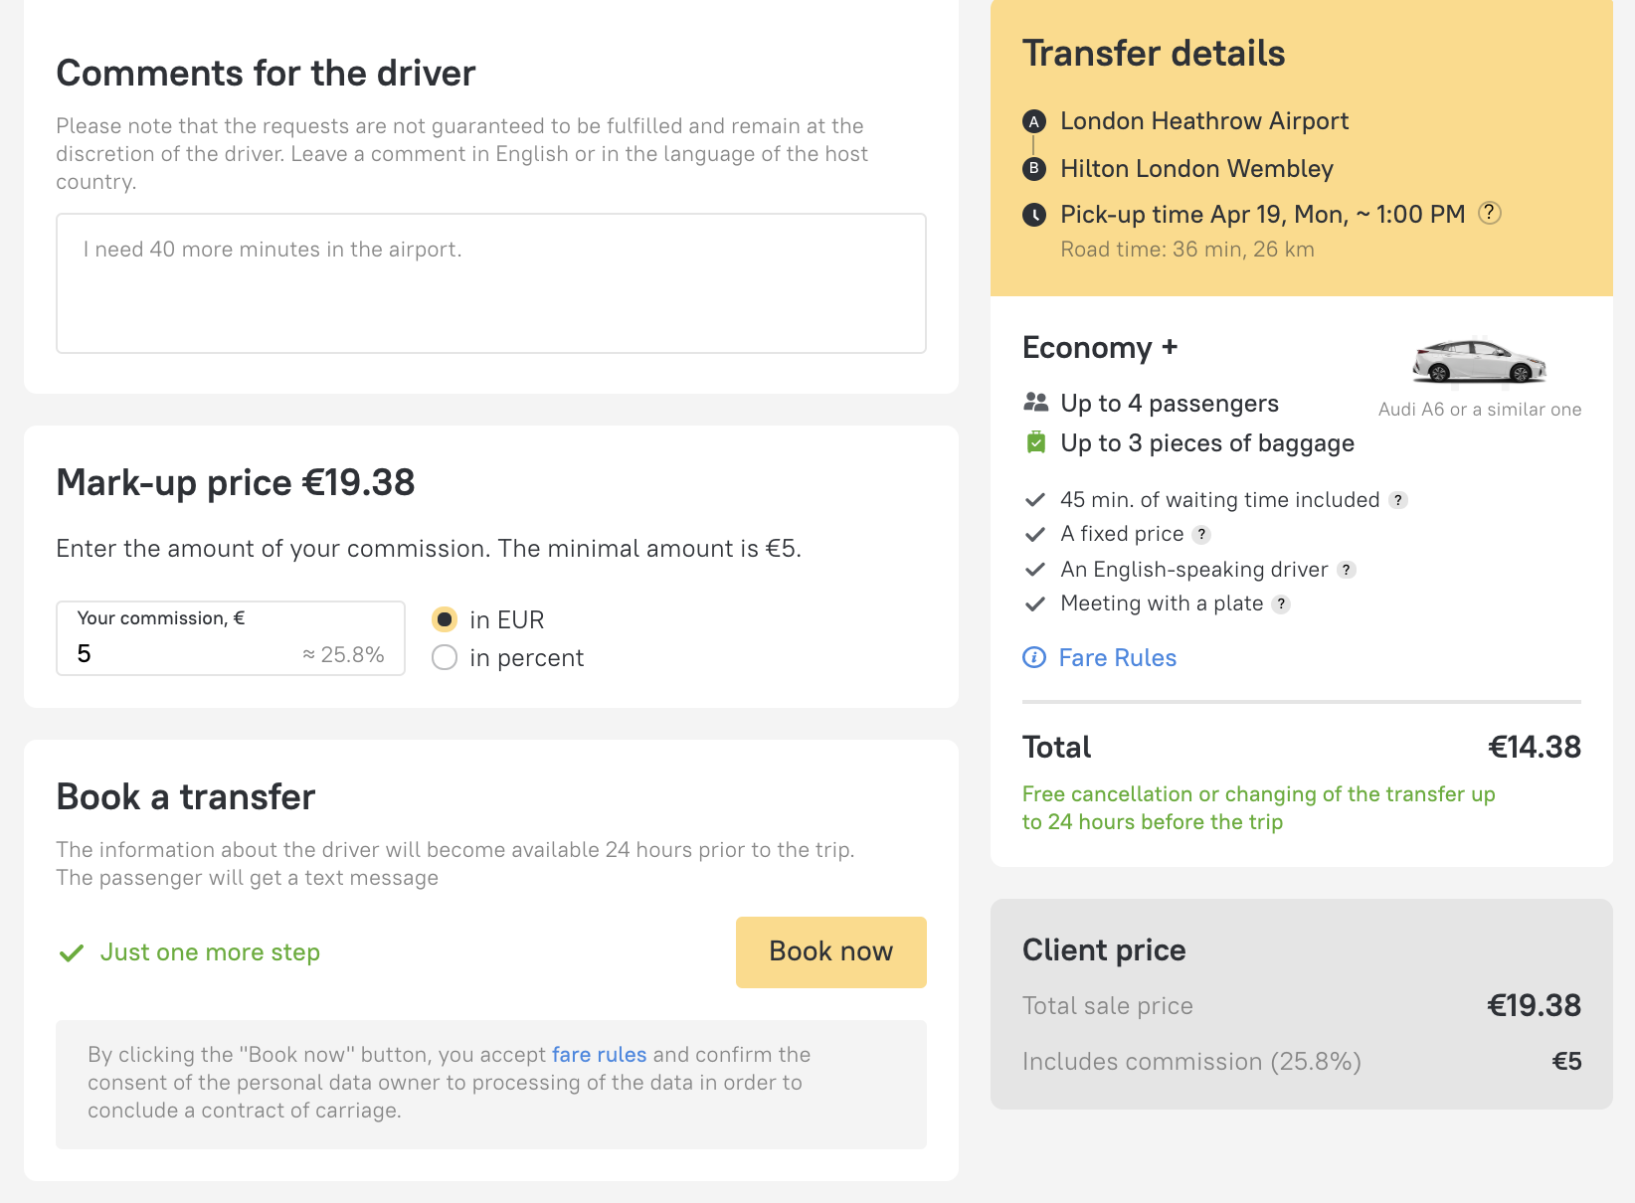Click the clock icon by pick-up time
Image resolution: width=1635 pixels, height=1203 pixels.
(x=1034, y=215)
